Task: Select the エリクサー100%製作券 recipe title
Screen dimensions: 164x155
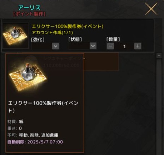Action: [68, 26]
